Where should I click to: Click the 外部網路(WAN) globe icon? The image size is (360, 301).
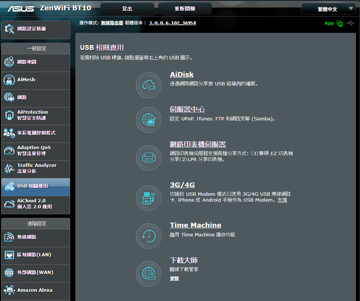click(x=9, y=273)
